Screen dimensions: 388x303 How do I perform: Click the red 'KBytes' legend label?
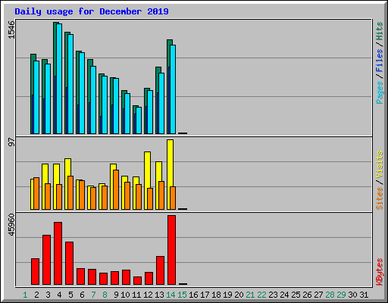tap(379, 272)
